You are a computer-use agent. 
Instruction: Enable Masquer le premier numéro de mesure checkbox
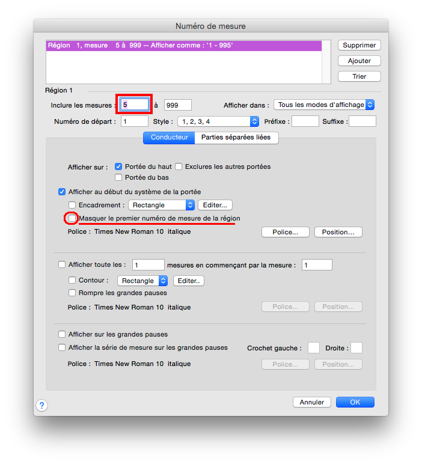click(72, 218)
